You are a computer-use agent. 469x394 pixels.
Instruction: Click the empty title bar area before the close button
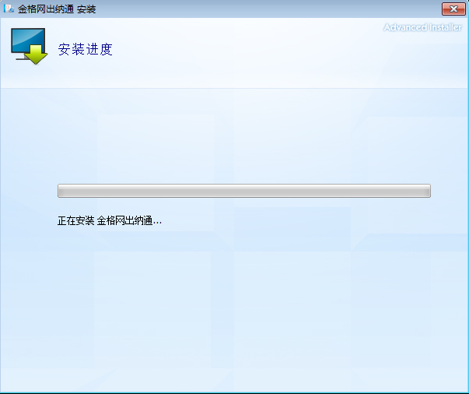coord(272,9)
